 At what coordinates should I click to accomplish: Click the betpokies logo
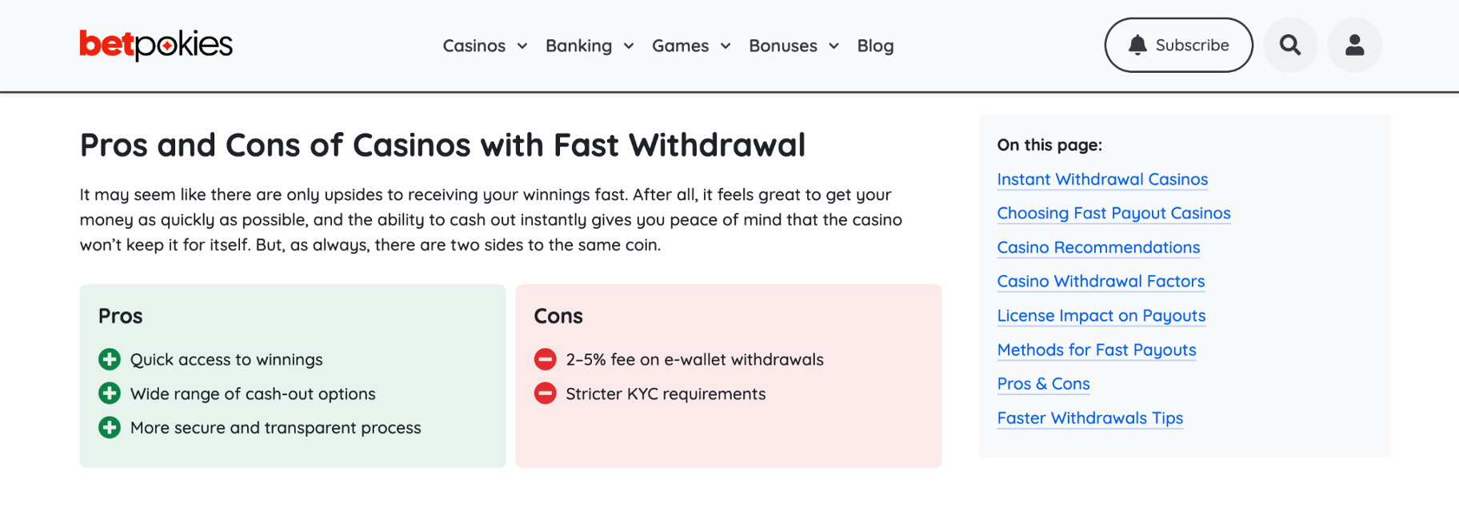point(156,45)
